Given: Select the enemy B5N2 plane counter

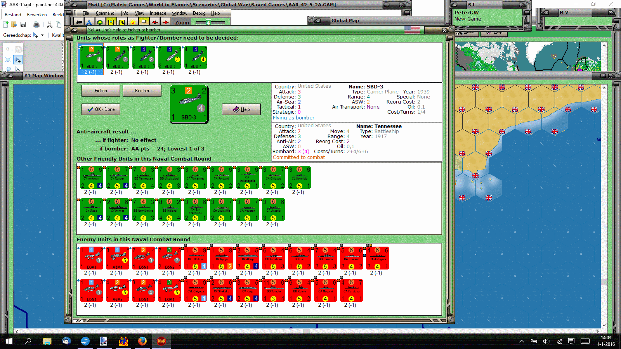Looking at the screenshot, I should coord(169,258).
